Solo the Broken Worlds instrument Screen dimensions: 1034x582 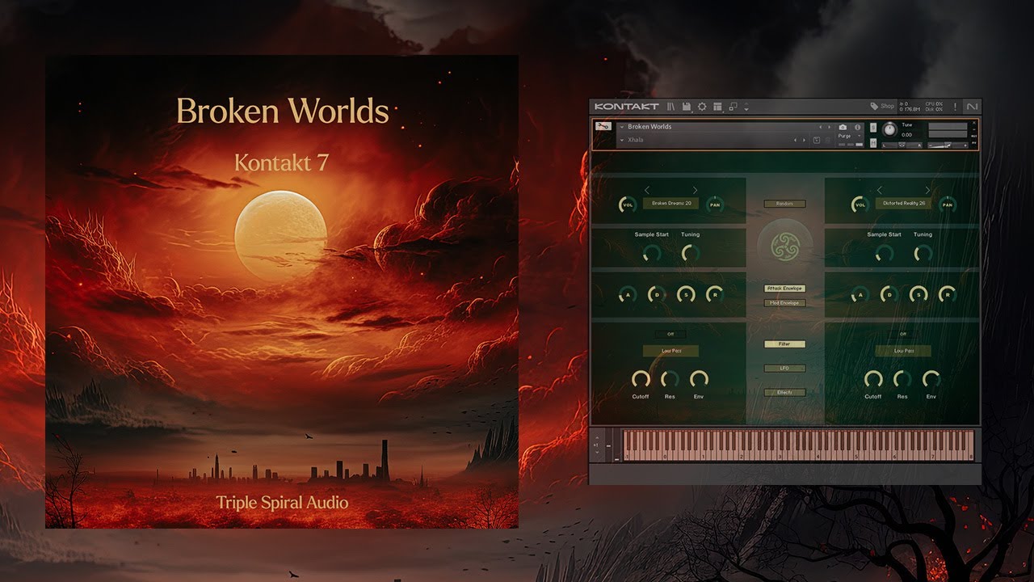click(x=873, y=128)
